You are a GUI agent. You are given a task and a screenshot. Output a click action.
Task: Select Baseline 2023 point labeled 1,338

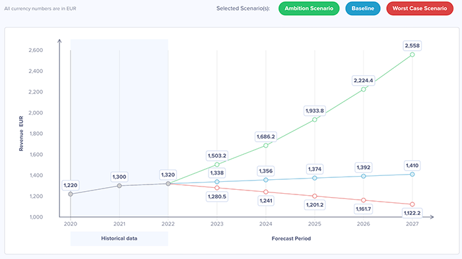point(217,182)
